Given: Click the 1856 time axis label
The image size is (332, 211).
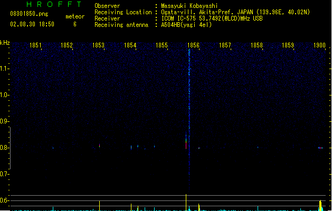Looking at the screenshot, I should (193, 45).
